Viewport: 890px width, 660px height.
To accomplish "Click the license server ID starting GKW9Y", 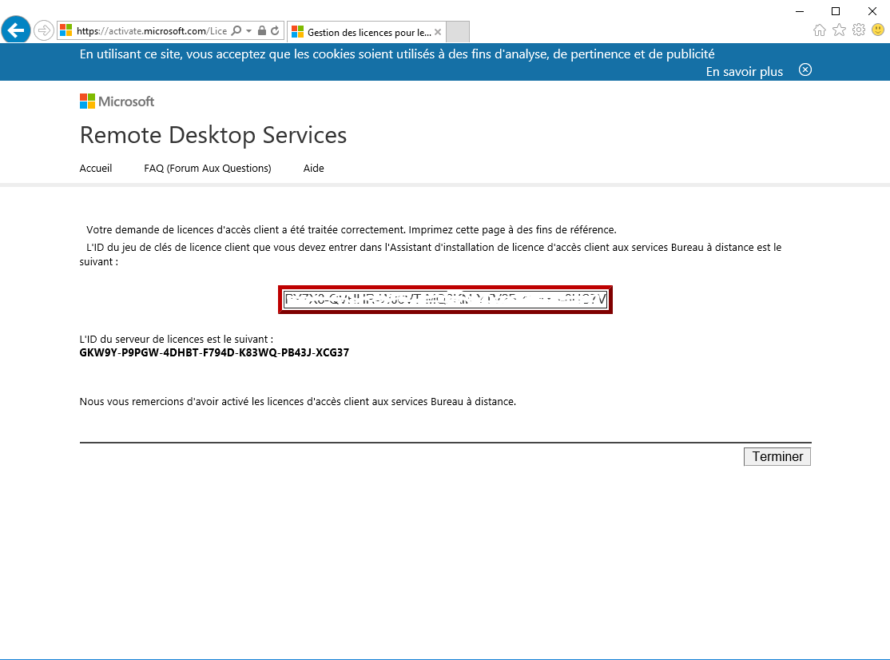I will point(214,352).
